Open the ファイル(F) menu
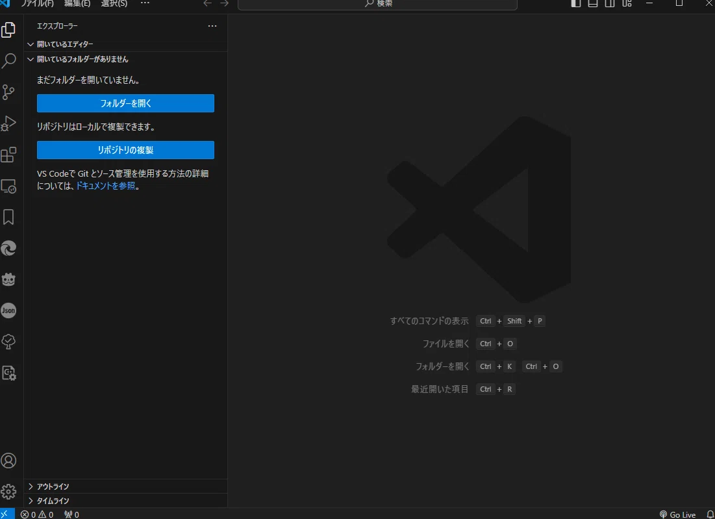The width and height of the screenshot is (715, 519). 37,3
